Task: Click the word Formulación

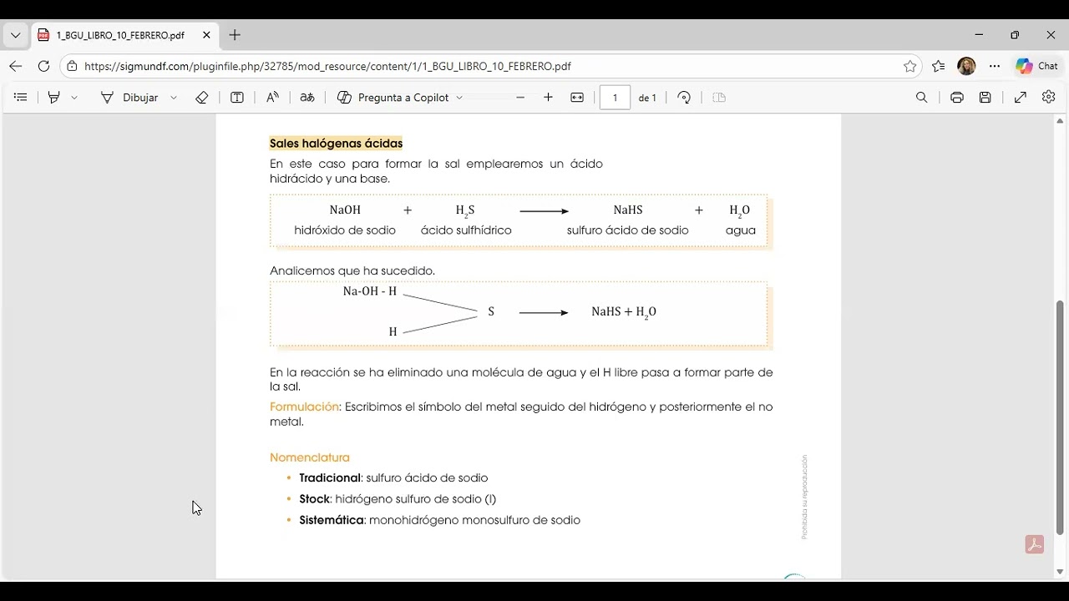Action: pos(304,407)
